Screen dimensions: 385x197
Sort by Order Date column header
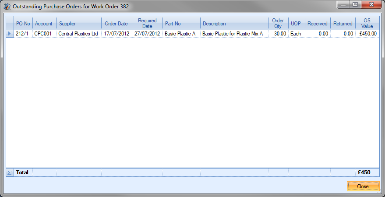pos(116,24)
